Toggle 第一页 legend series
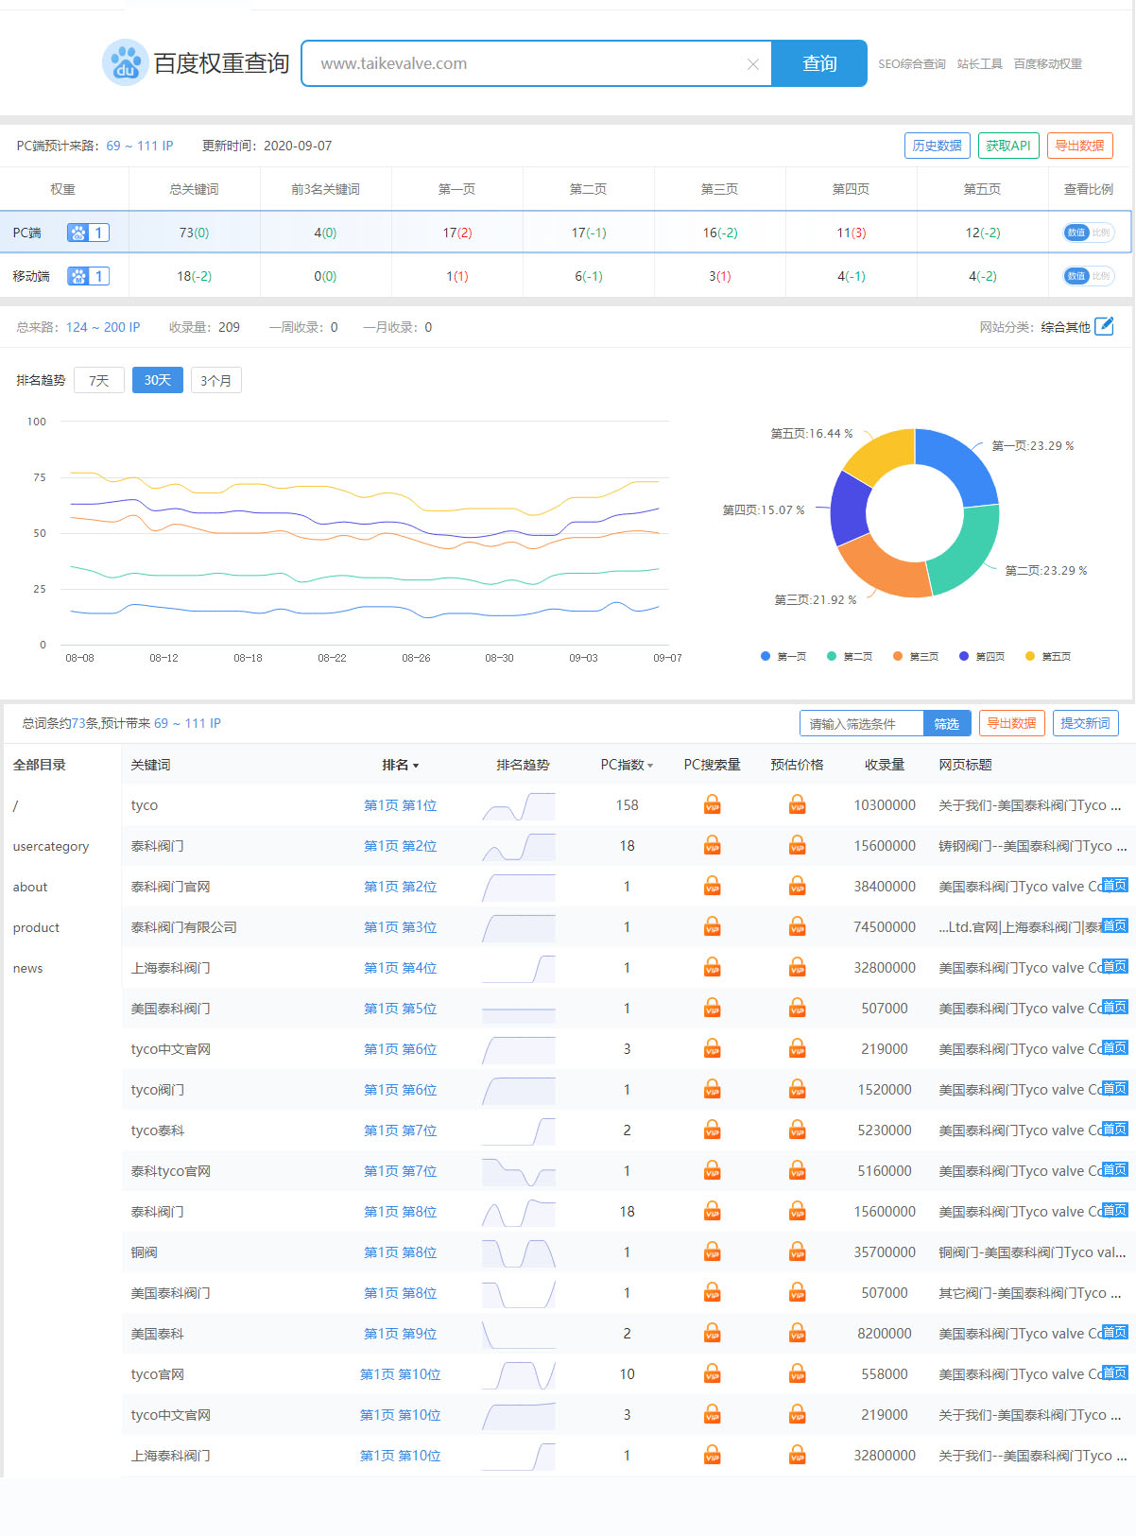Viewport: 1136px width, 1536px height. [x=783, y=656]
